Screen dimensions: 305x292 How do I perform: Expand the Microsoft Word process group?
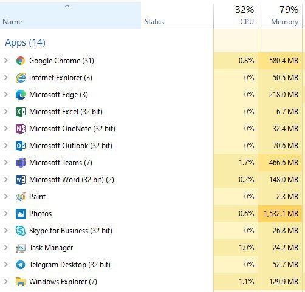[6, 180]
